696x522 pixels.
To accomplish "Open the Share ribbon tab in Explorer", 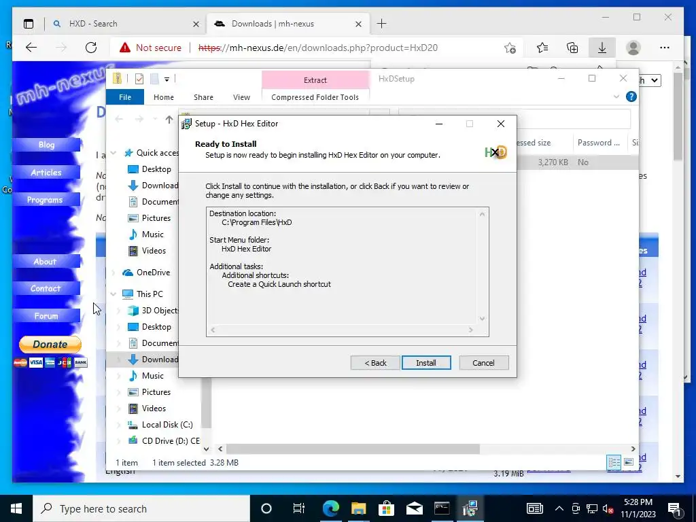I will point(203,97).
